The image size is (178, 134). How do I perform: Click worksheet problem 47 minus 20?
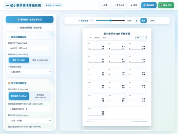coord(117,61)
